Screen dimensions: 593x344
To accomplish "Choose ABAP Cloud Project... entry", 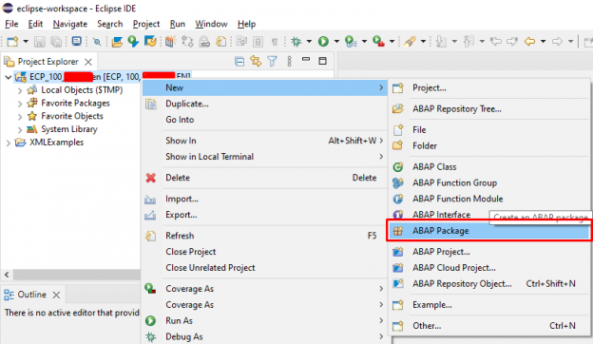I will (488, 268).
